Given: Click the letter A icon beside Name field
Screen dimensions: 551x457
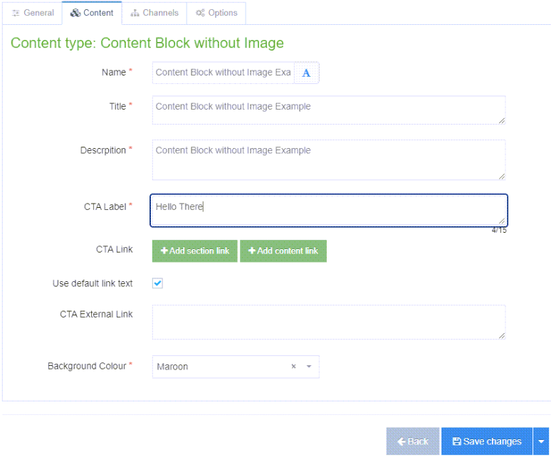Looking at the screenshot, I should [x=306, y=73].
